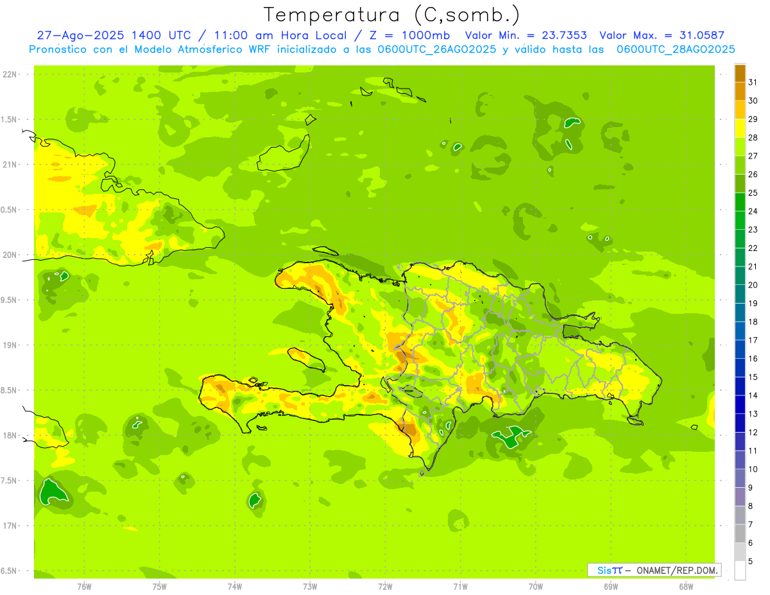Click the '12' legend value label

coord(753,432)
